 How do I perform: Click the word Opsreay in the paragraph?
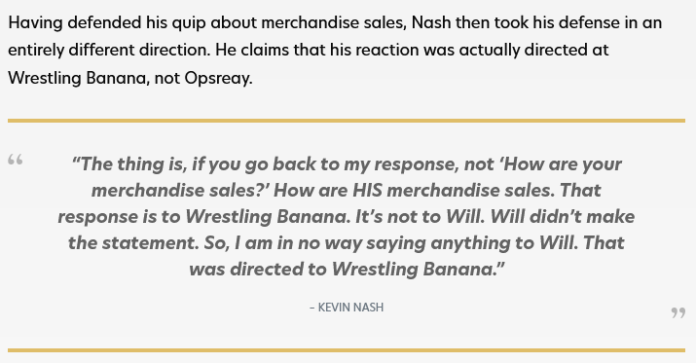[218, 78]
